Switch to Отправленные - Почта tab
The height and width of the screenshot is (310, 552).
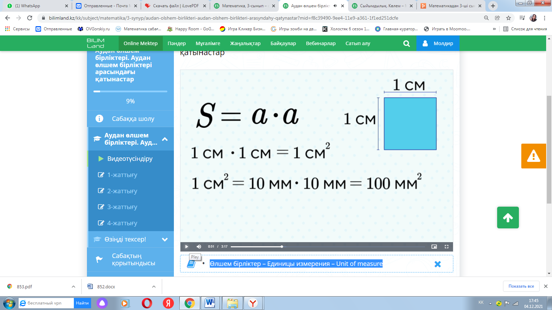(106, 6)
